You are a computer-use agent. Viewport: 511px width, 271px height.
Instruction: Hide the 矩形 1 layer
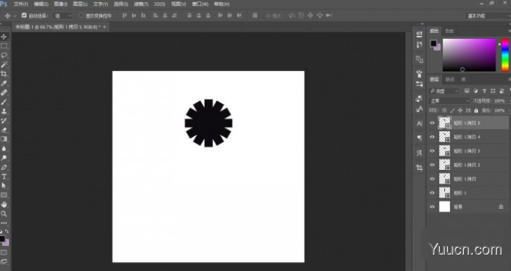pos(432,193)
